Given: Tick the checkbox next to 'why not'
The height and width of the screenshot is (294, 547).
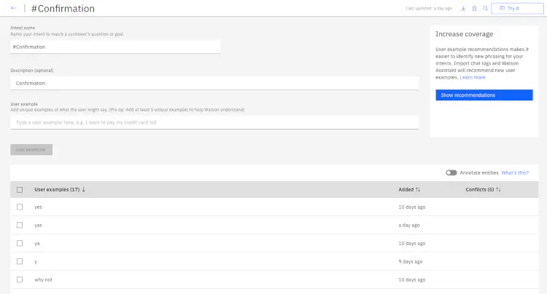Looking at the screenshot, I should tap(20, 279).
